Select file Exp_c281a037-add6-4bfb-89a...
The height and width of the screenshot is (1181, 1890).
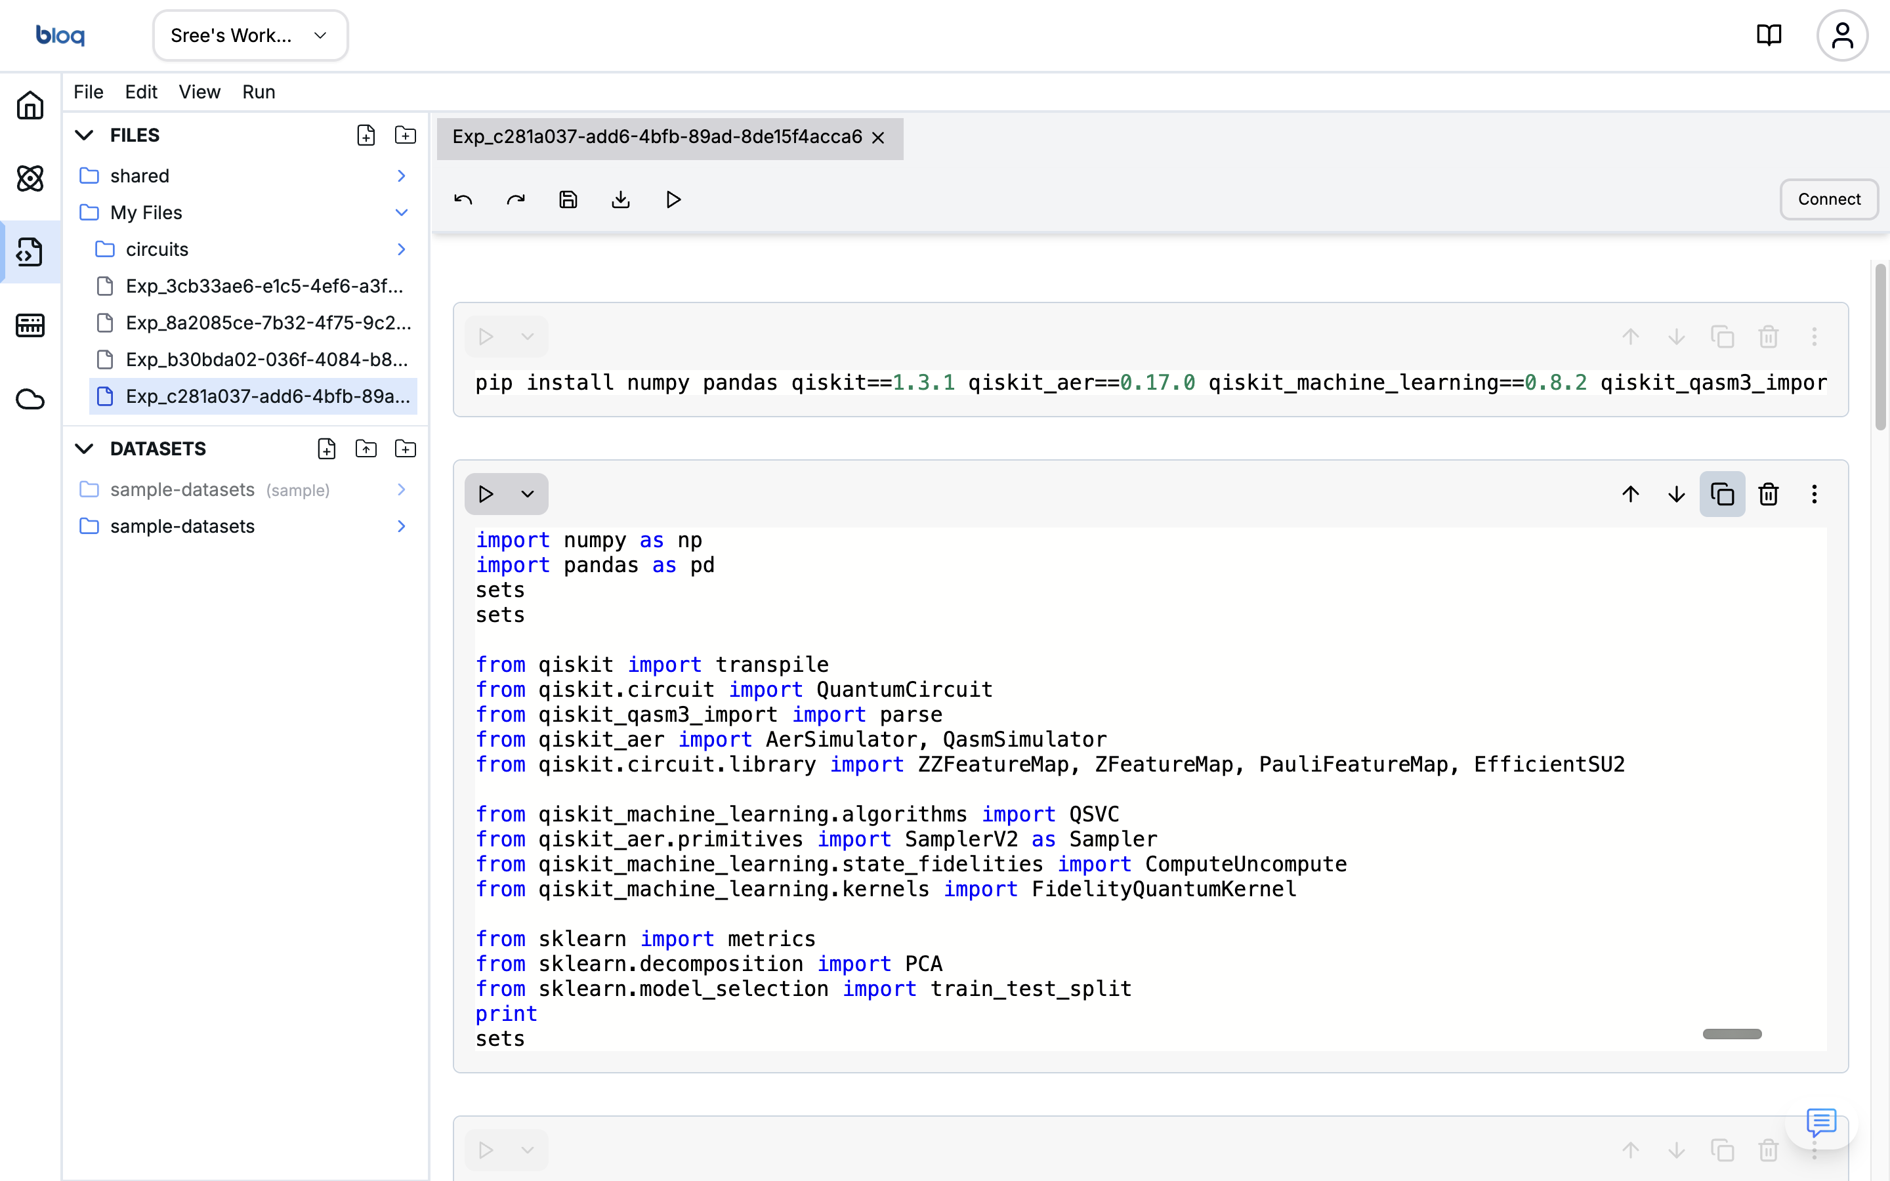coord(254,396)
